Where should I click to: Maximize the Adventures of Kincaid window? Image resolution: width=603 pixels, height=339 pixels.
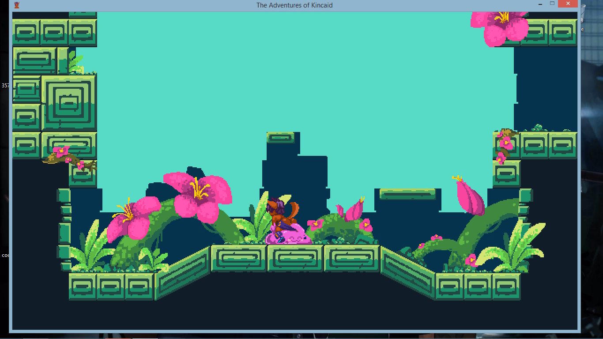tap(552, 4)
